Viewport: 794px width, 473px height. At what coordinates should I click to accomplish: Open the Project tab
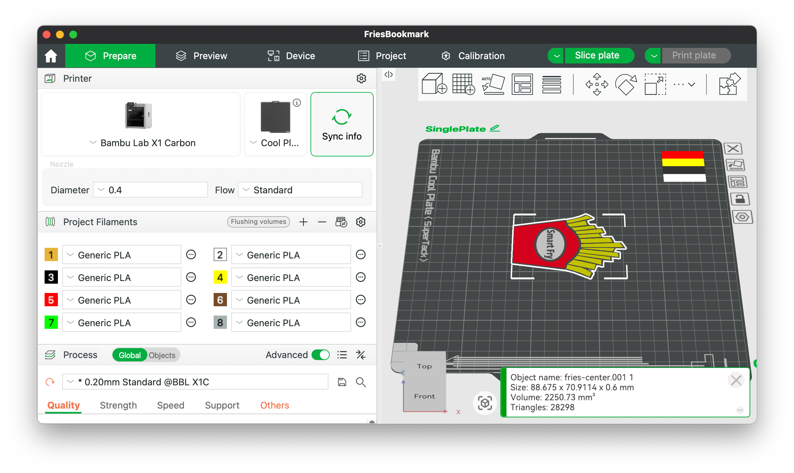click(382, 56)
